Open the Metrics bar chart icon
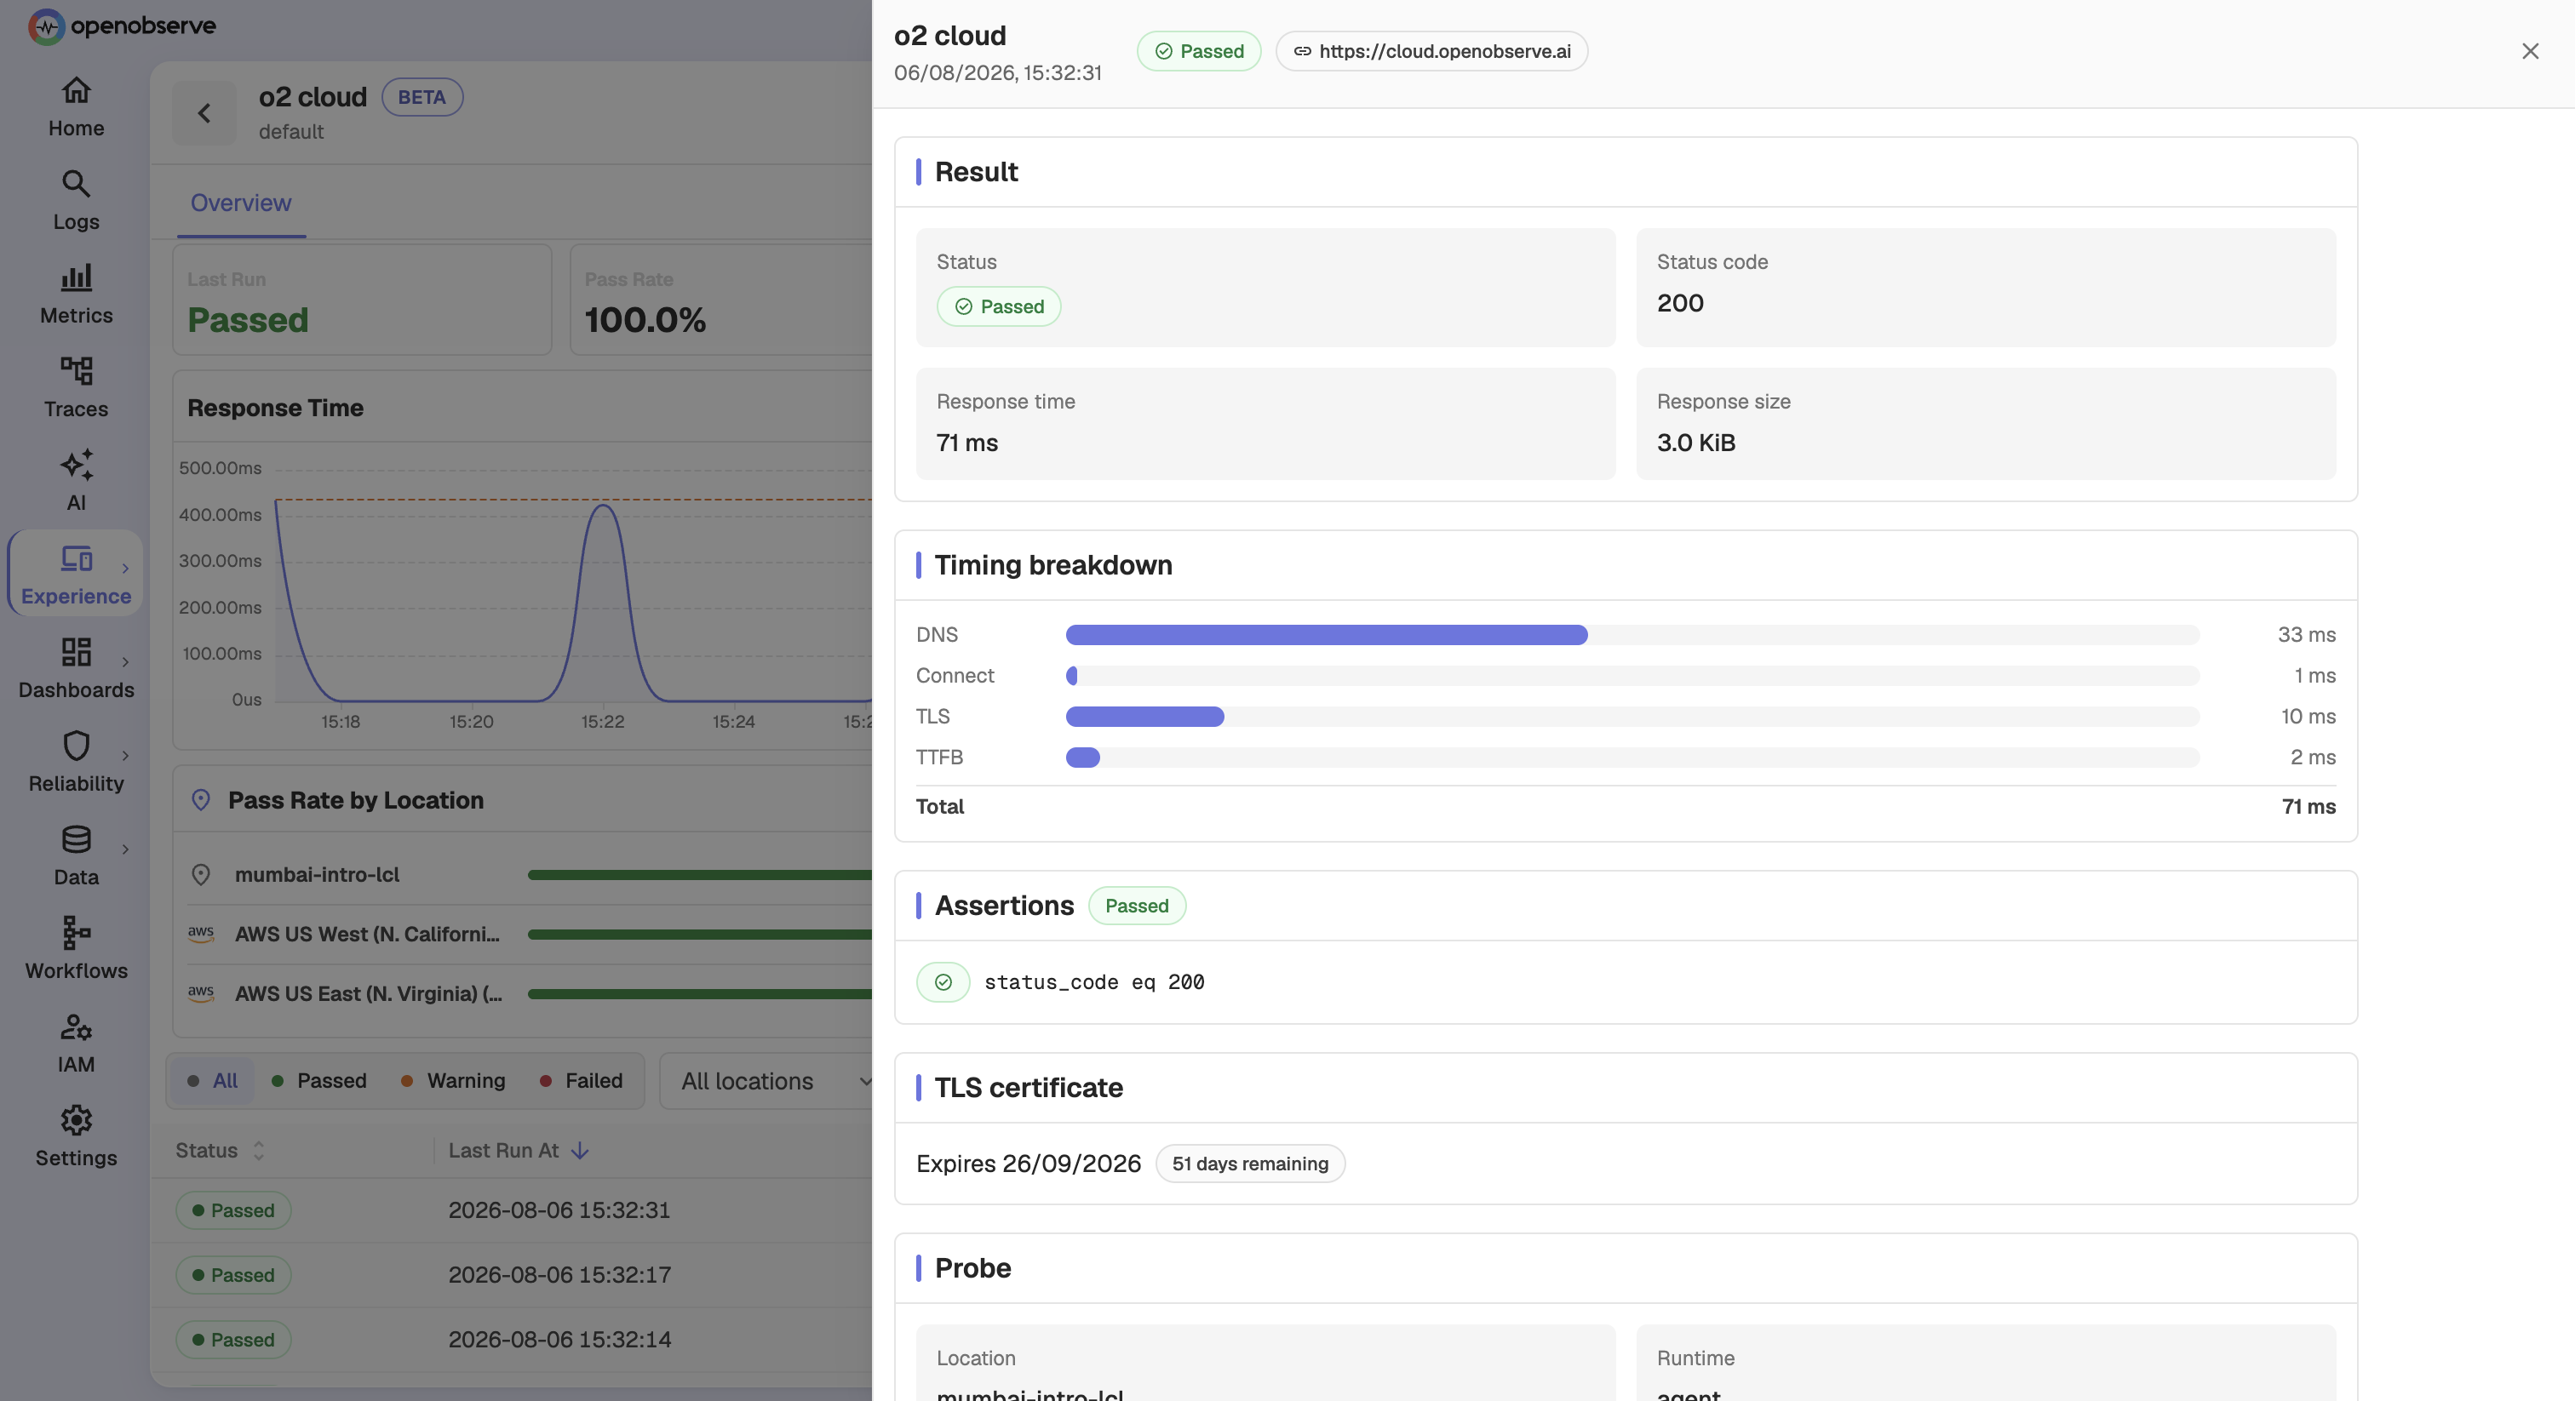This screenshot has height=1401, width=2575. click(76, 277)
